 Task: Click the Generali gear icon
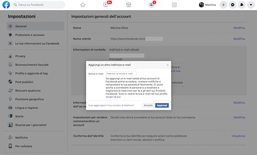(x=10, y=26)
